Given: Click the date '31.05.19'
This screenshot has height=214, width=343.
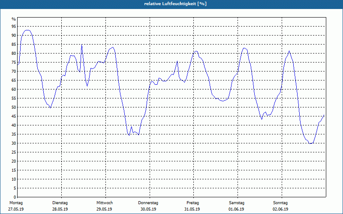Looking at the screenshot, I should click(192, 209).
